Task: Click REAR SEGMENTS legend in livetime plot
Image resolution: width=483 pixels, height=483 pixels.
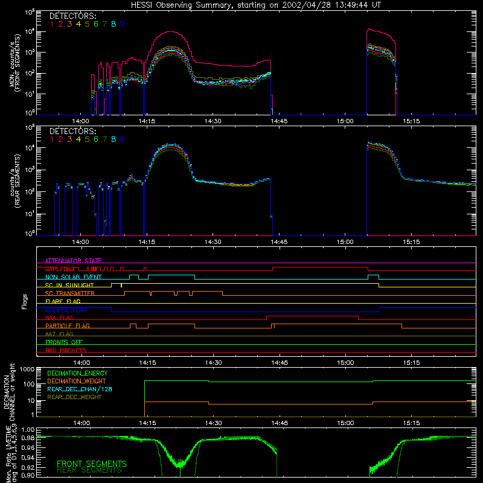Action: pyautogui.click(x=89, y=470)
